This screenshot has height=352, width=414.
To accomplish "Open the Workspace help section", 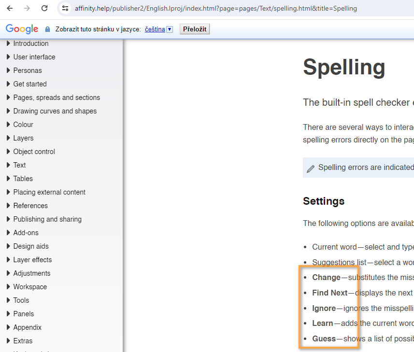I will coord(30,287).
